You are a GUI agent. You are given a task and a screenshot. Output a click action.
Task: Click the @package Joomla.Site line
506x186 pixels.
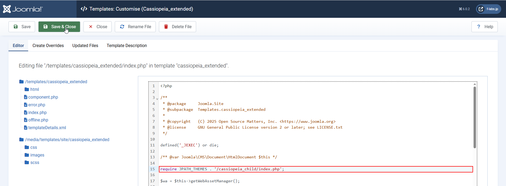point(193,104)
